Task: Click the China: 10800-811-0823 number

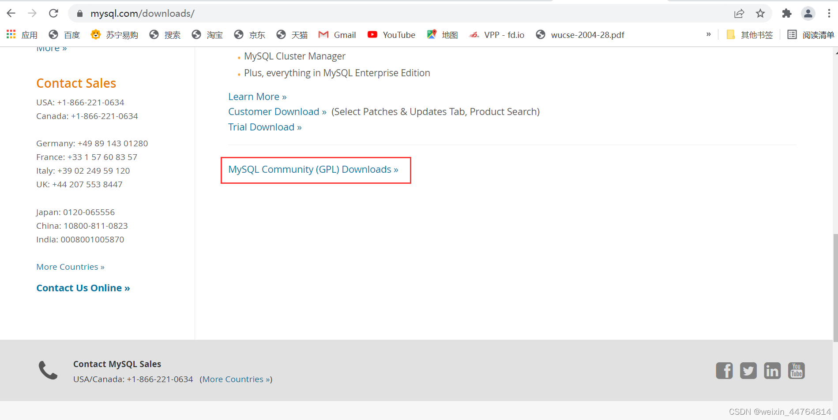Action: (82, 226)
